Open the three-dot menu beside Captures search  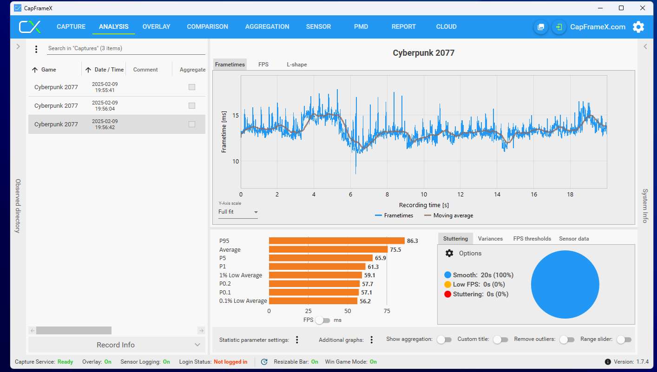[36, 49]
